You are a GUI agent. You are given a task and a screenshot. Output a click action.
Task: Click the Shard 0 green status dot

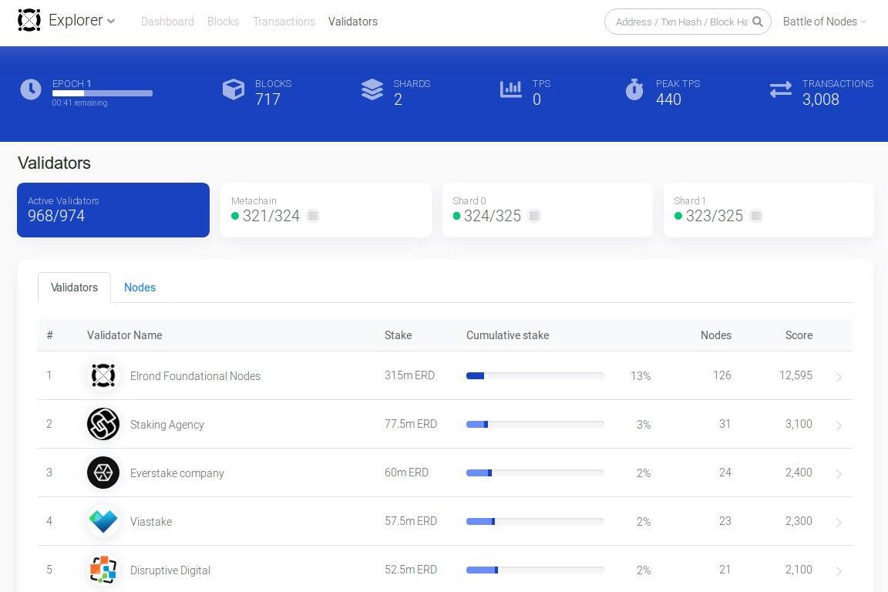[x=456, y=216]
